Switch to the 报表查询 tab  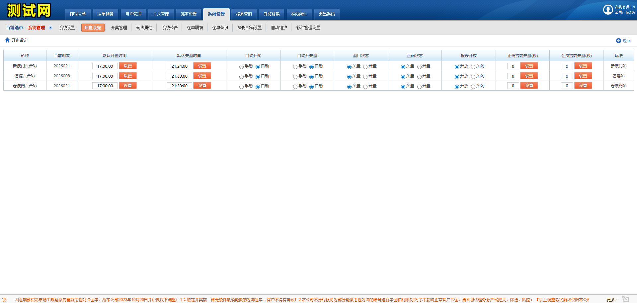point(244,14)
